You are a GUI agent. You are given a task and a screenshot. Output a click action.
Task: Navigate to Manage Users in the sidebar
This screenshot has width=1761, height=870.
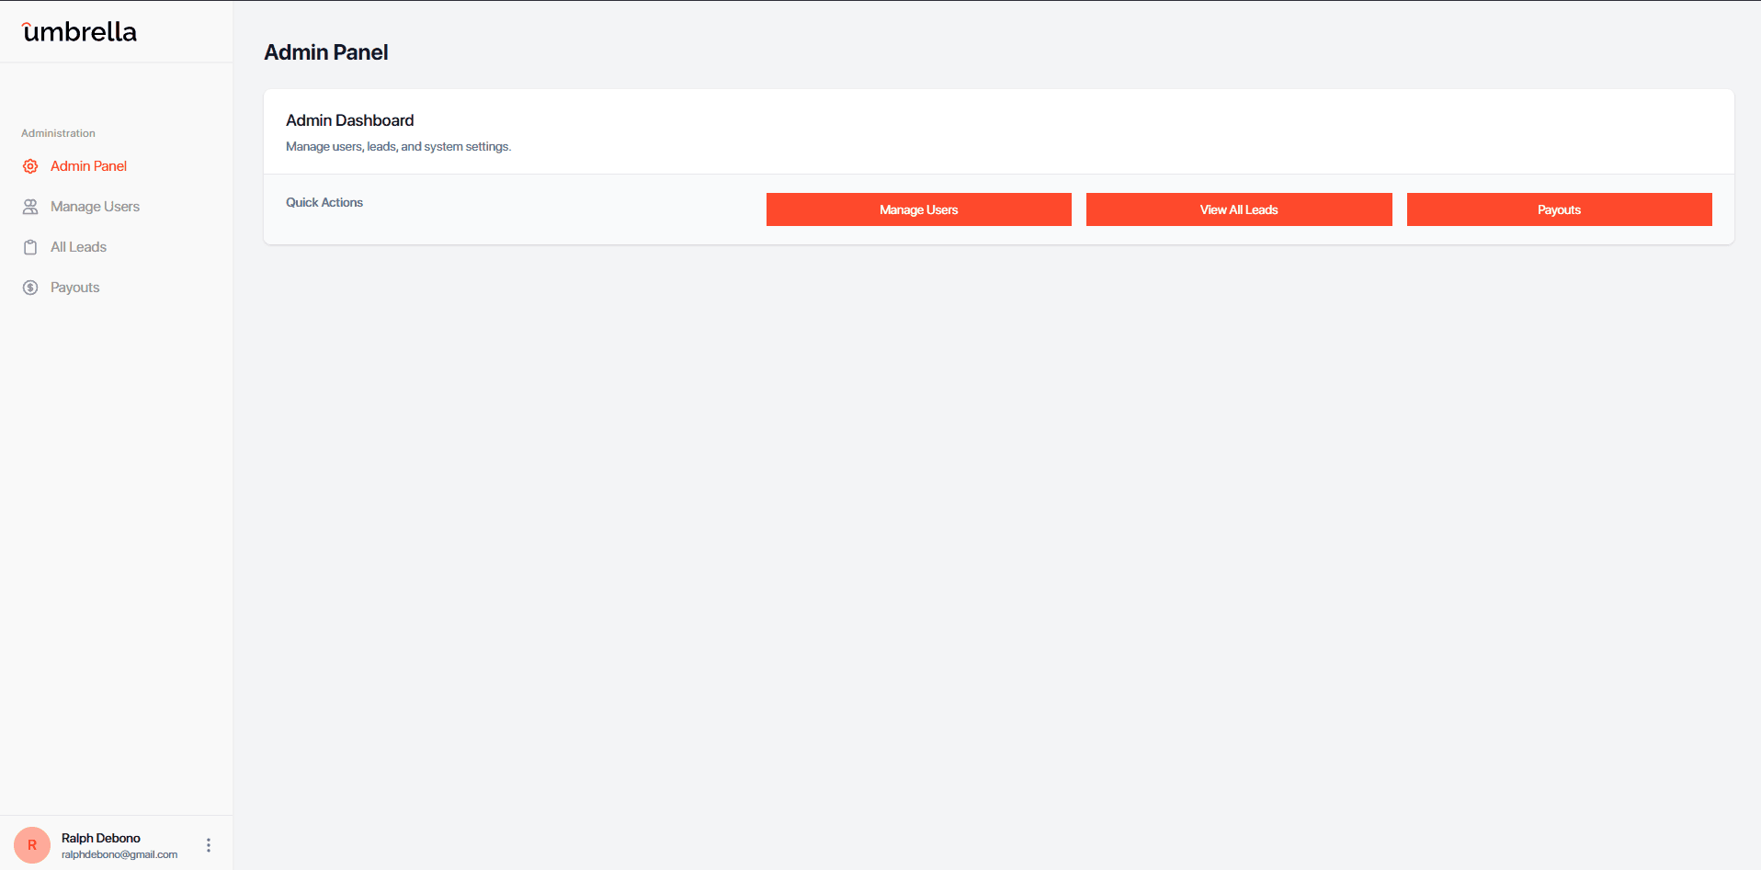click(95, 207)
